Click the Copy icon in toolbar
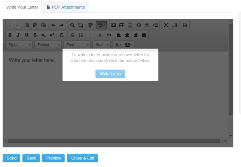The height and width of the screenshot is (167, 241). (18, 25)
